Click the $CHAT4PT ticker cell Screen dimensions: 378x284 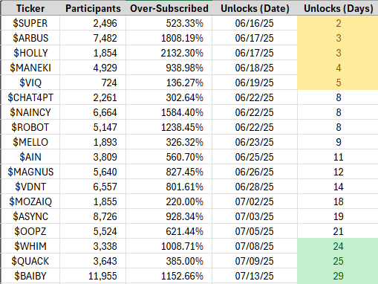(x=30, y=97)
